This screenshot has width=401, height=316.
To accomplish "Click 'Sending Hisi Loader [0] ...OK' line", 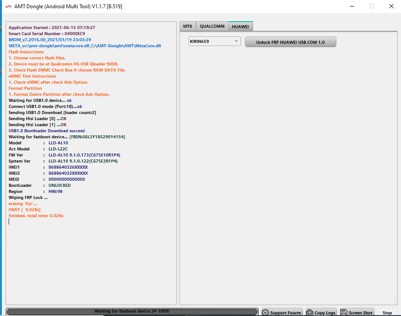I will [x=38, y=119].
